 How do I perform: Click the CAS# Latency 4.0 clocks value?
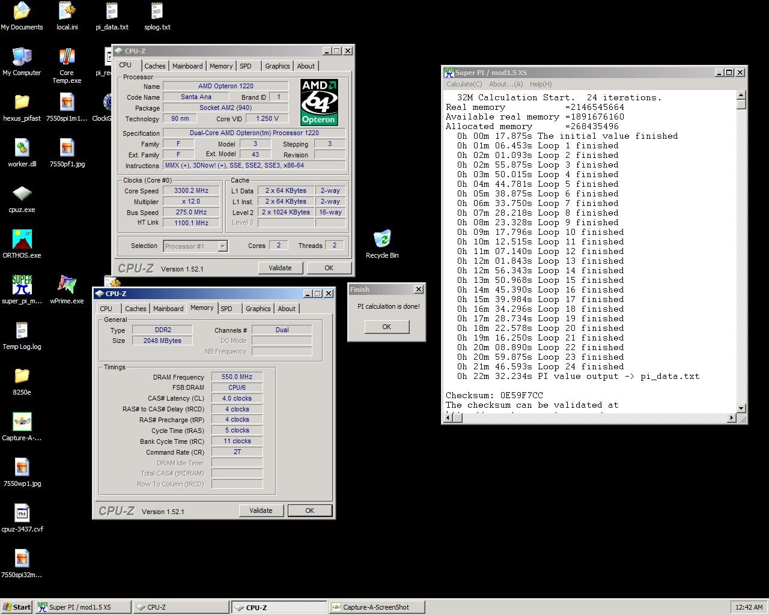(x=237, y=398)
